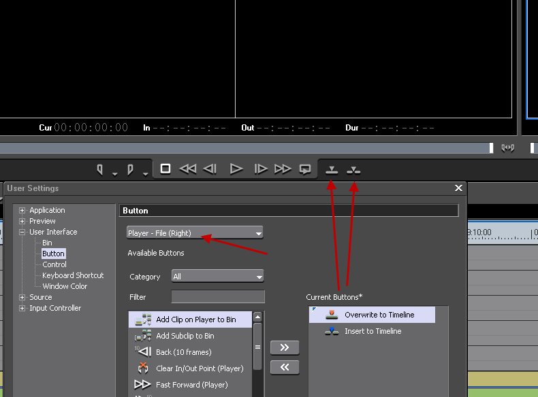
Task: Click Overwrite to Timeline toolbar icon
Action: click(332, 170)
